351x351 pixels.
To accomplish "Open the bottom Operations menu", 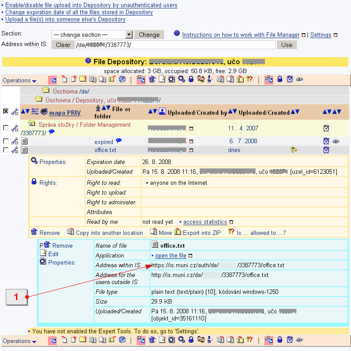I will tap(20, 341).
